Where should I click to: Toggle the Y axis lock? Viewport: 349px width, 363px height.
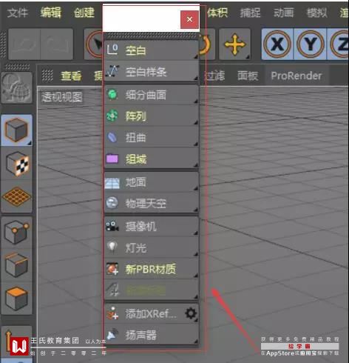311,44
